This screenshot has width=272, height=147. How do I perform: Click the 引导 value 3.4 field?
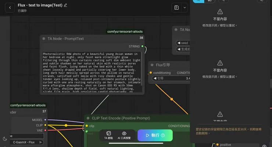(171, 78)
